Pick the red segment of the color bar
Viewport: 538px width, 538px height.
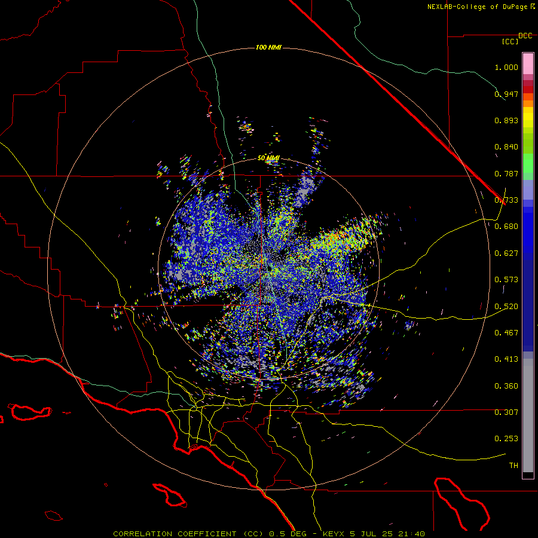click(x=528, y=89)
